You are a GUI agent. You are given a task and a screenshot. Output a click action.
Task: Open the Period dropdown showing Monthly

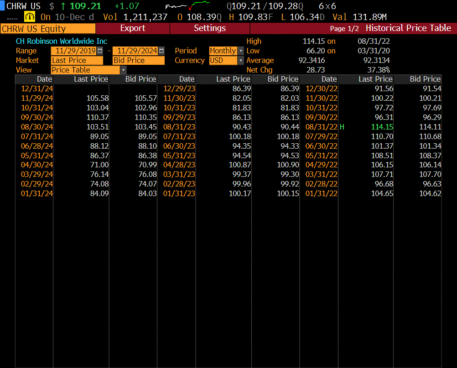tap(240, 51)
